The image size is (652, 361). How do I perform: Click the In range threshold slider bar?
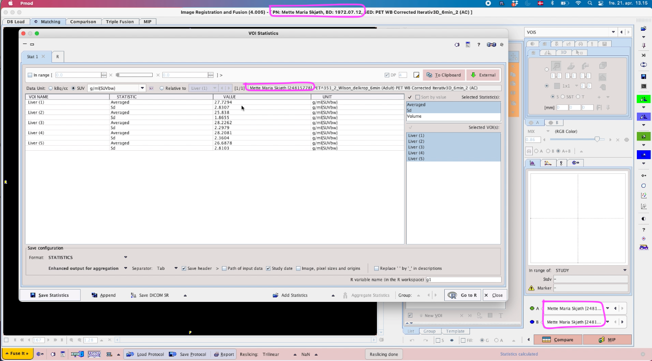134,75
